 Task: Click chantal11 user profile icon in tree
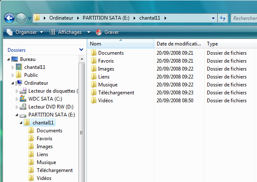pos(19,67)
